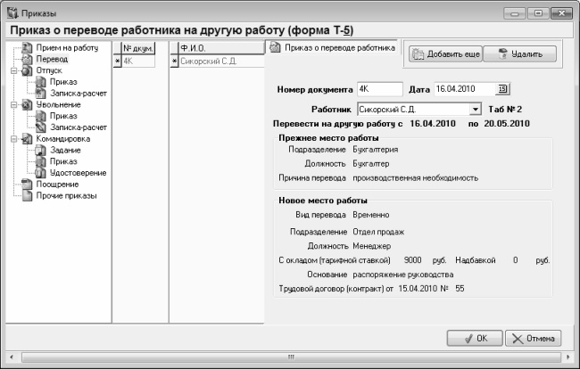
Task: Click the Бухгалтерия department value
Action: (x=376, y=150)
